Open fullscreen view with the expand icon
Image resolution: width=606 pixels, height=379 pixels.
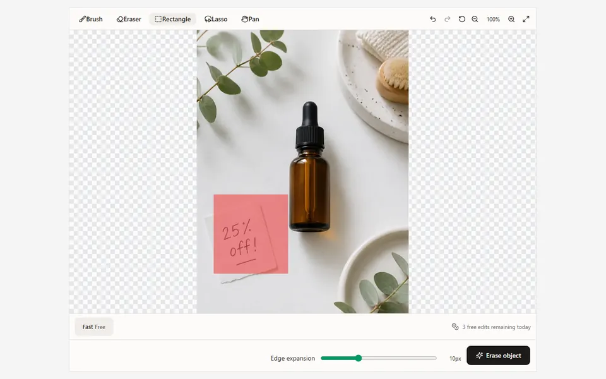click(x=526, y=19)
